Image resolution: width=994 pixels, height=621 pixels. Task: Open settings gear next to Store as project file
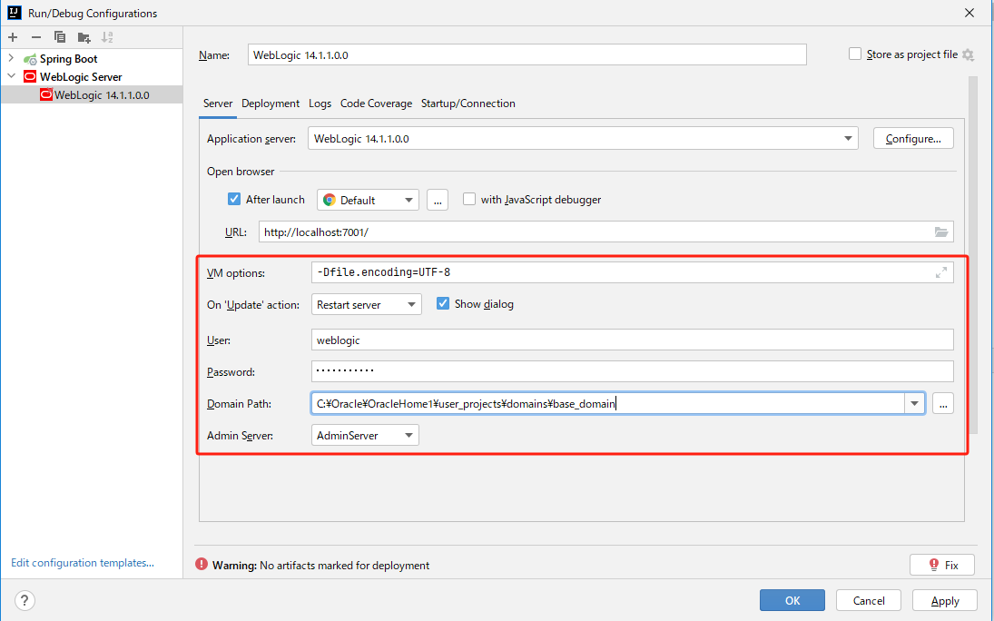[968, 54]
